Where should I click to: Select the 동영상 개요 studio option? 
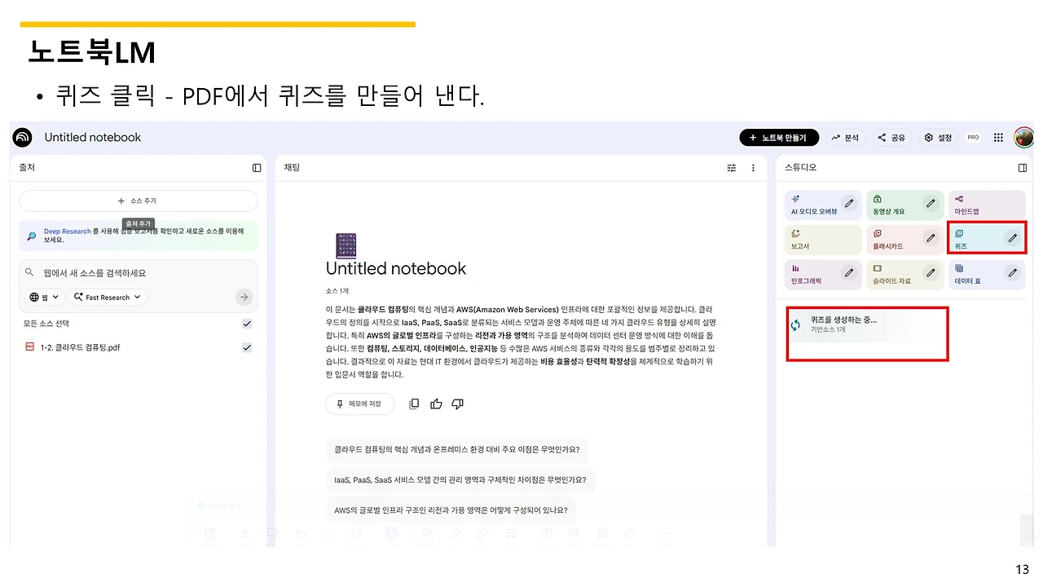[896, 205]
